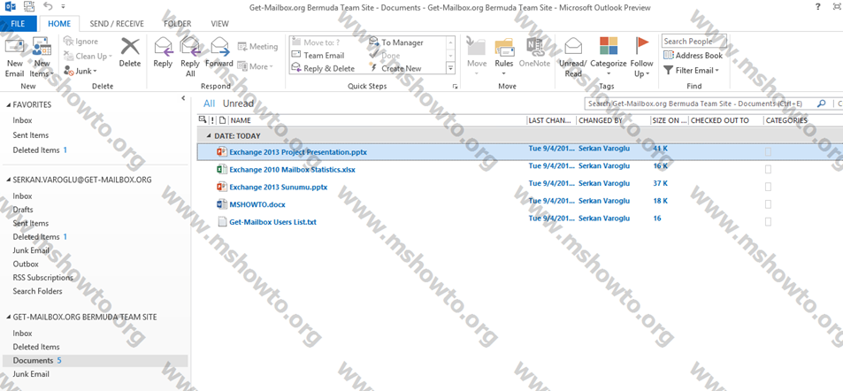This screenshot has width=843, height=391.
Task: Click the Search People field
Action: point(694,42)
